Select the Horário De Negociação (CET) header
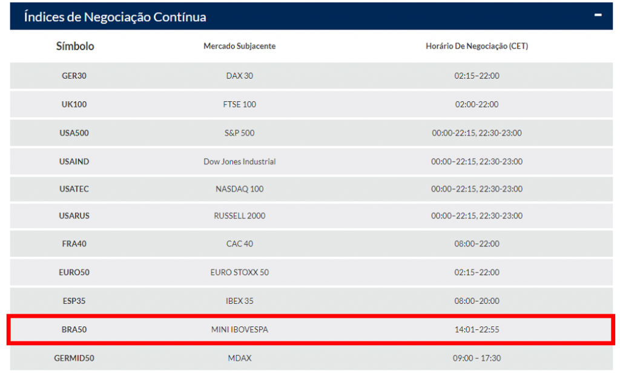 pos(477,46)
